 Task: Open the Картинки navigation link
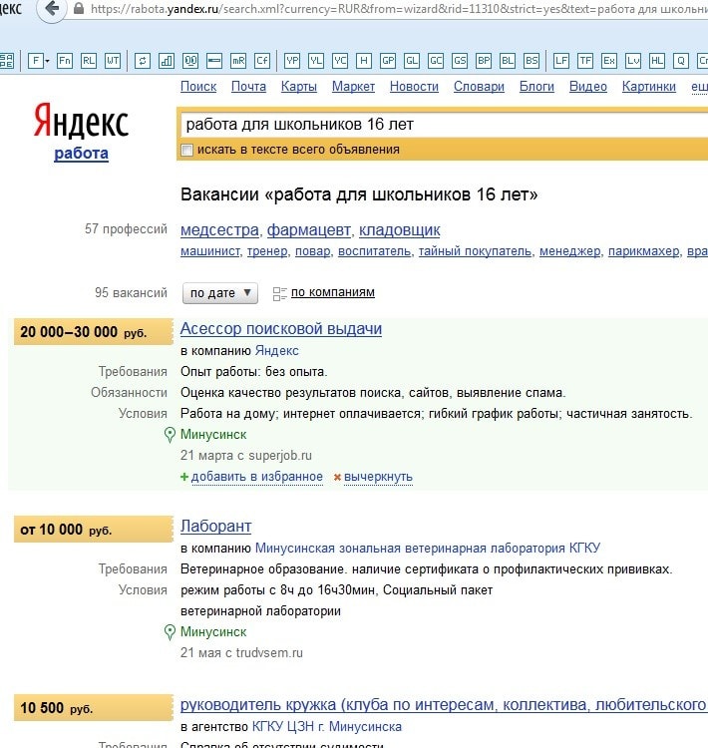tap(649, 87)
